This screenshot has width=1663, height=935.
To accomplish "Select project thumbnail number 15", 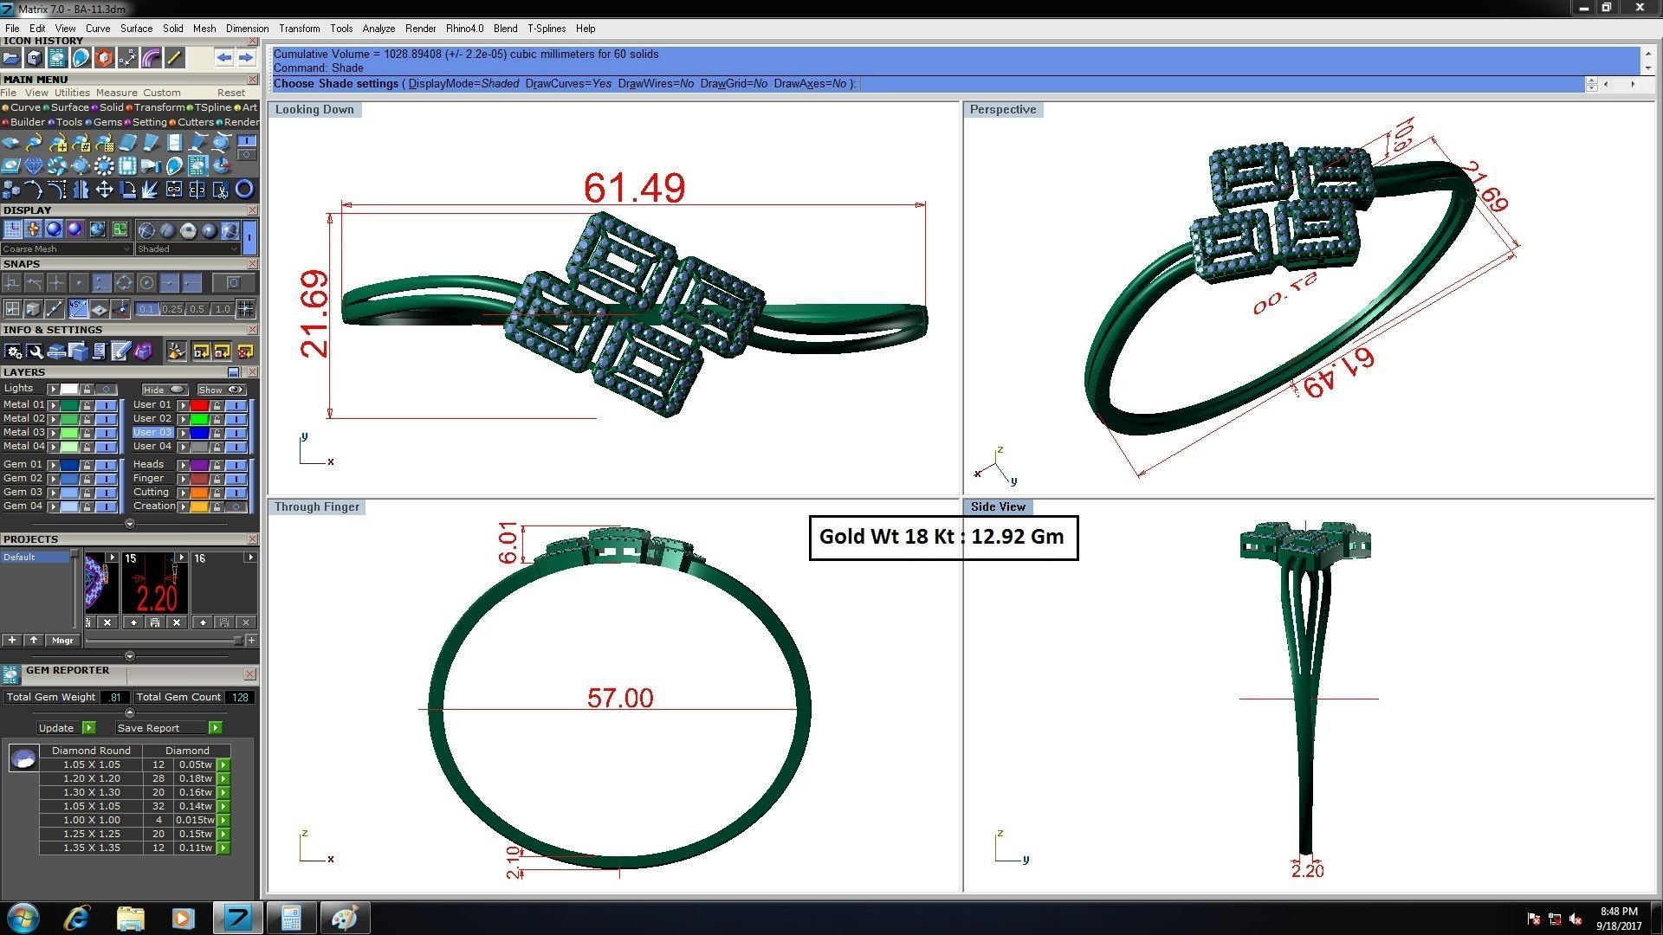I will [155, 587].
